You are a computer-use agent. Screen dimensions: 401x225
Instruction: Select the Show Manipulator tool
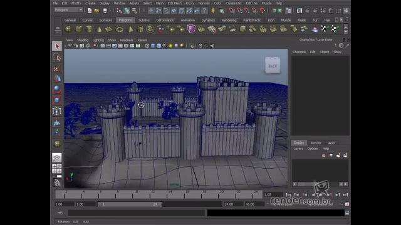(x=57, y=132)
